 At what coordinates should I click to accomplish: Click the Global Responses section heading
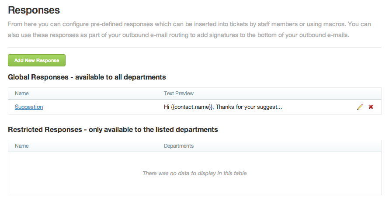tap(87, 77)
